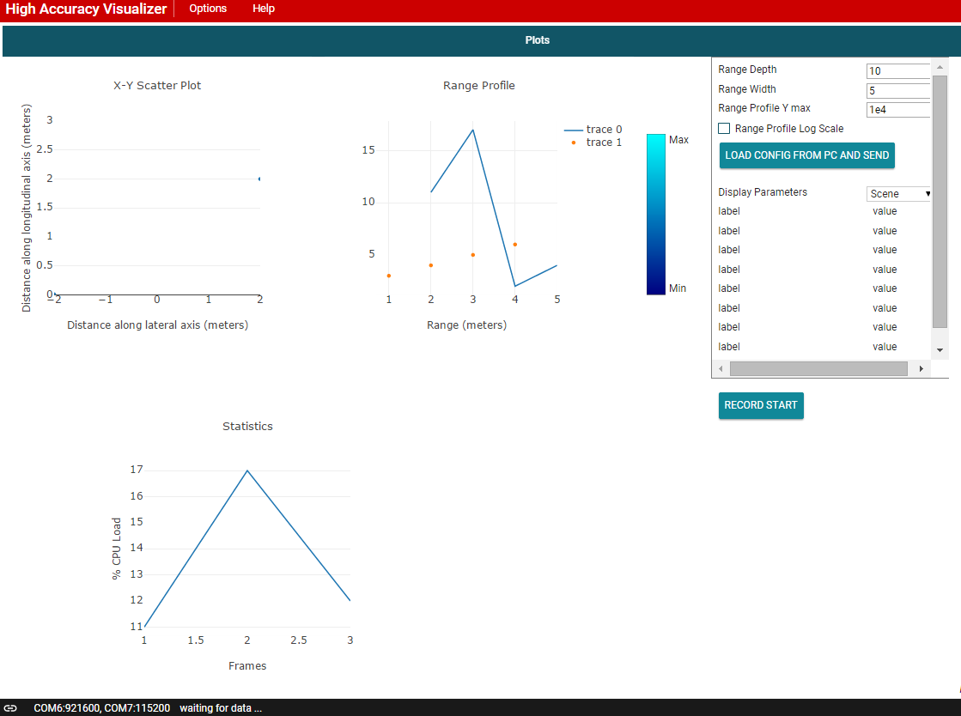Screen dimensions: 961x716
Task: Click the Max label on the color scale
Action: pyautogui.click(x=679, y=140)
